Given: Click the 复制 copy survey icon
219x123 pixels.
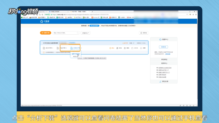Looking at the screenshot, I should coord(117,48).
